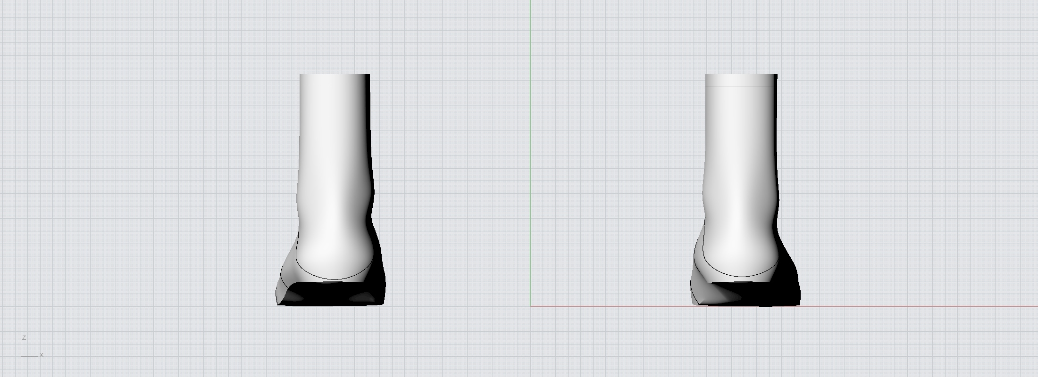Click the origin where red and green axes meet
This screenshot has height=377, width=1038.
point(530,306)
